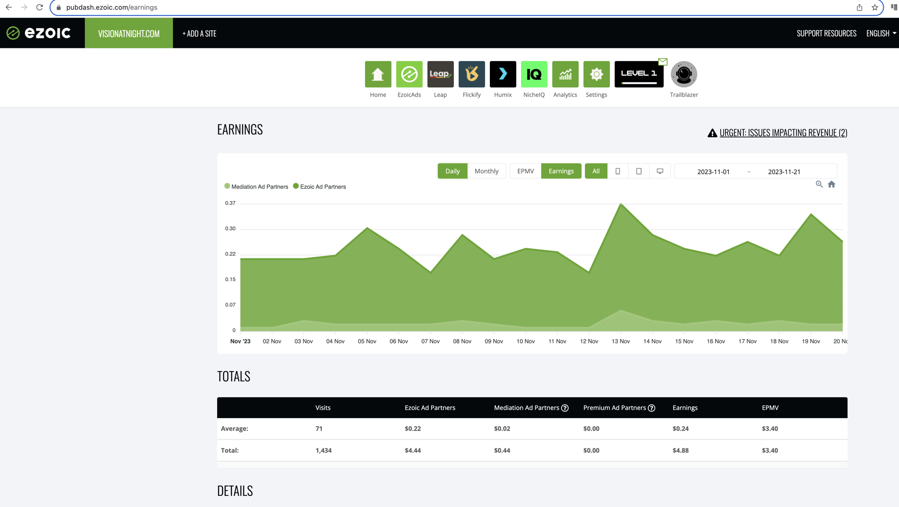Viewport: 899px width, 507px height.
Task: Click average visits value 71
Action: pos(319,428)
